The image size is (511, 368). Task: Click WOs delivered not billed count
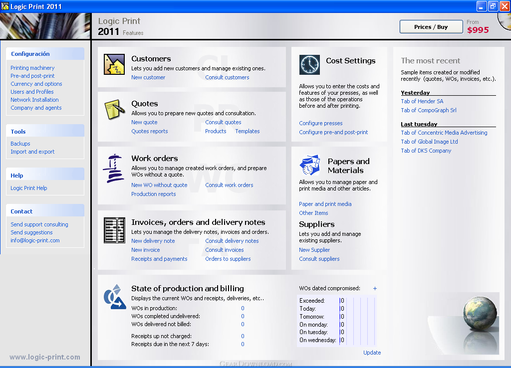pyautogui.click(x=243, y=324)
